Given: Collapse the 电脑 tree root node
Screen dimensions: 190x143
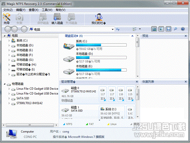Looking at the screenshot, I should pyautogui.click(x=4, y=36).
